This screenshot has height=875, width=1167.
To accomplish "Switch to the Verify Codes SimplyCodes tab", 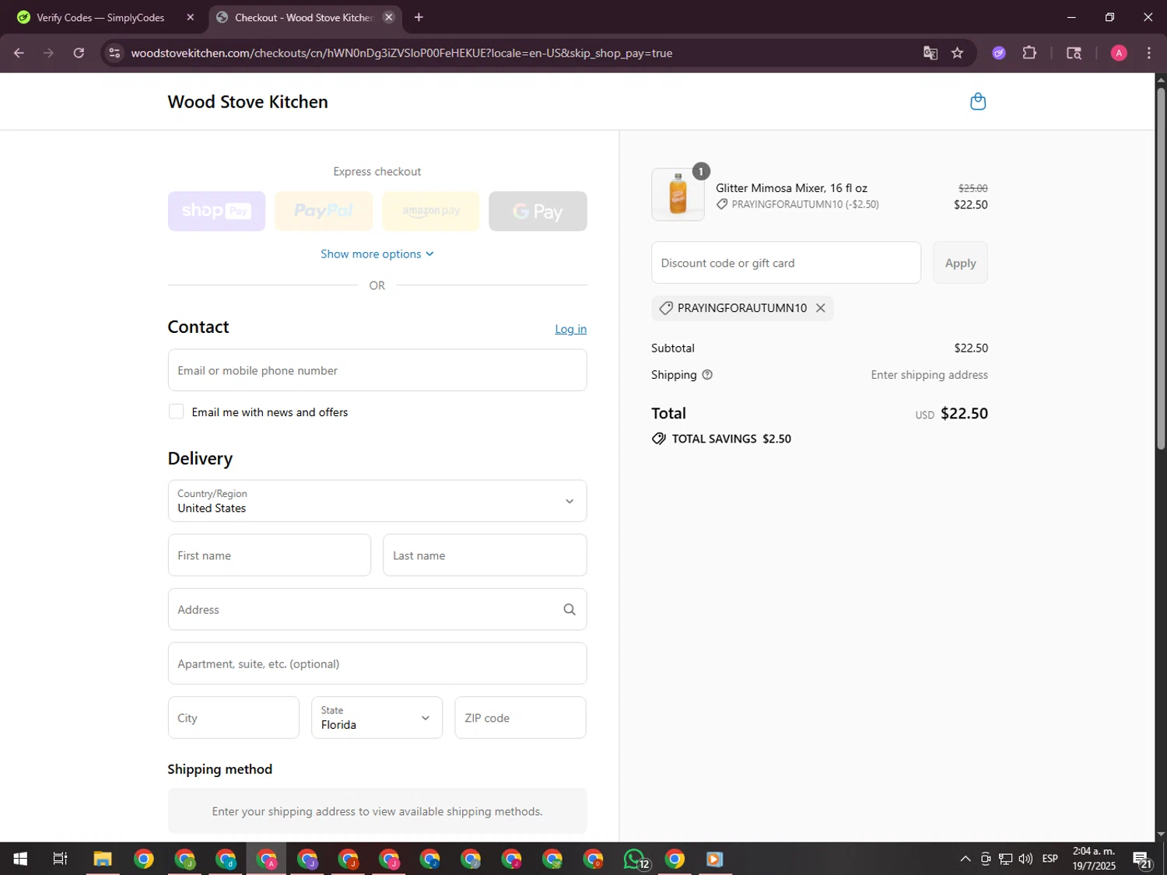I will click(101, 17).
